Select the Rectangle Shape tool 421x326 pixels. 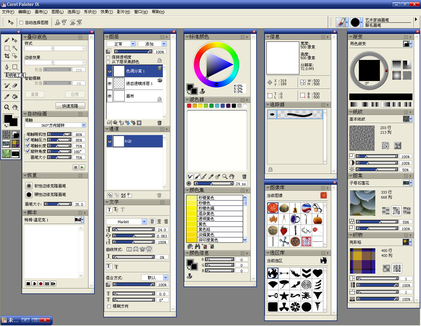pos(15,67)
